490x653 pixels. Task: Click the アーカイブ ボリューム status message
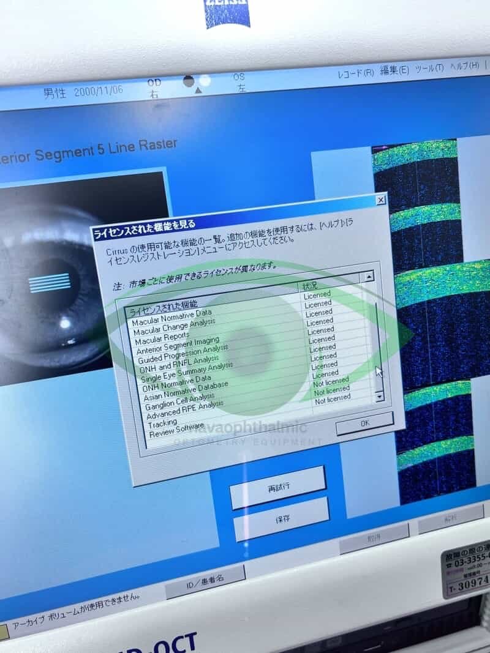(75, 613)
